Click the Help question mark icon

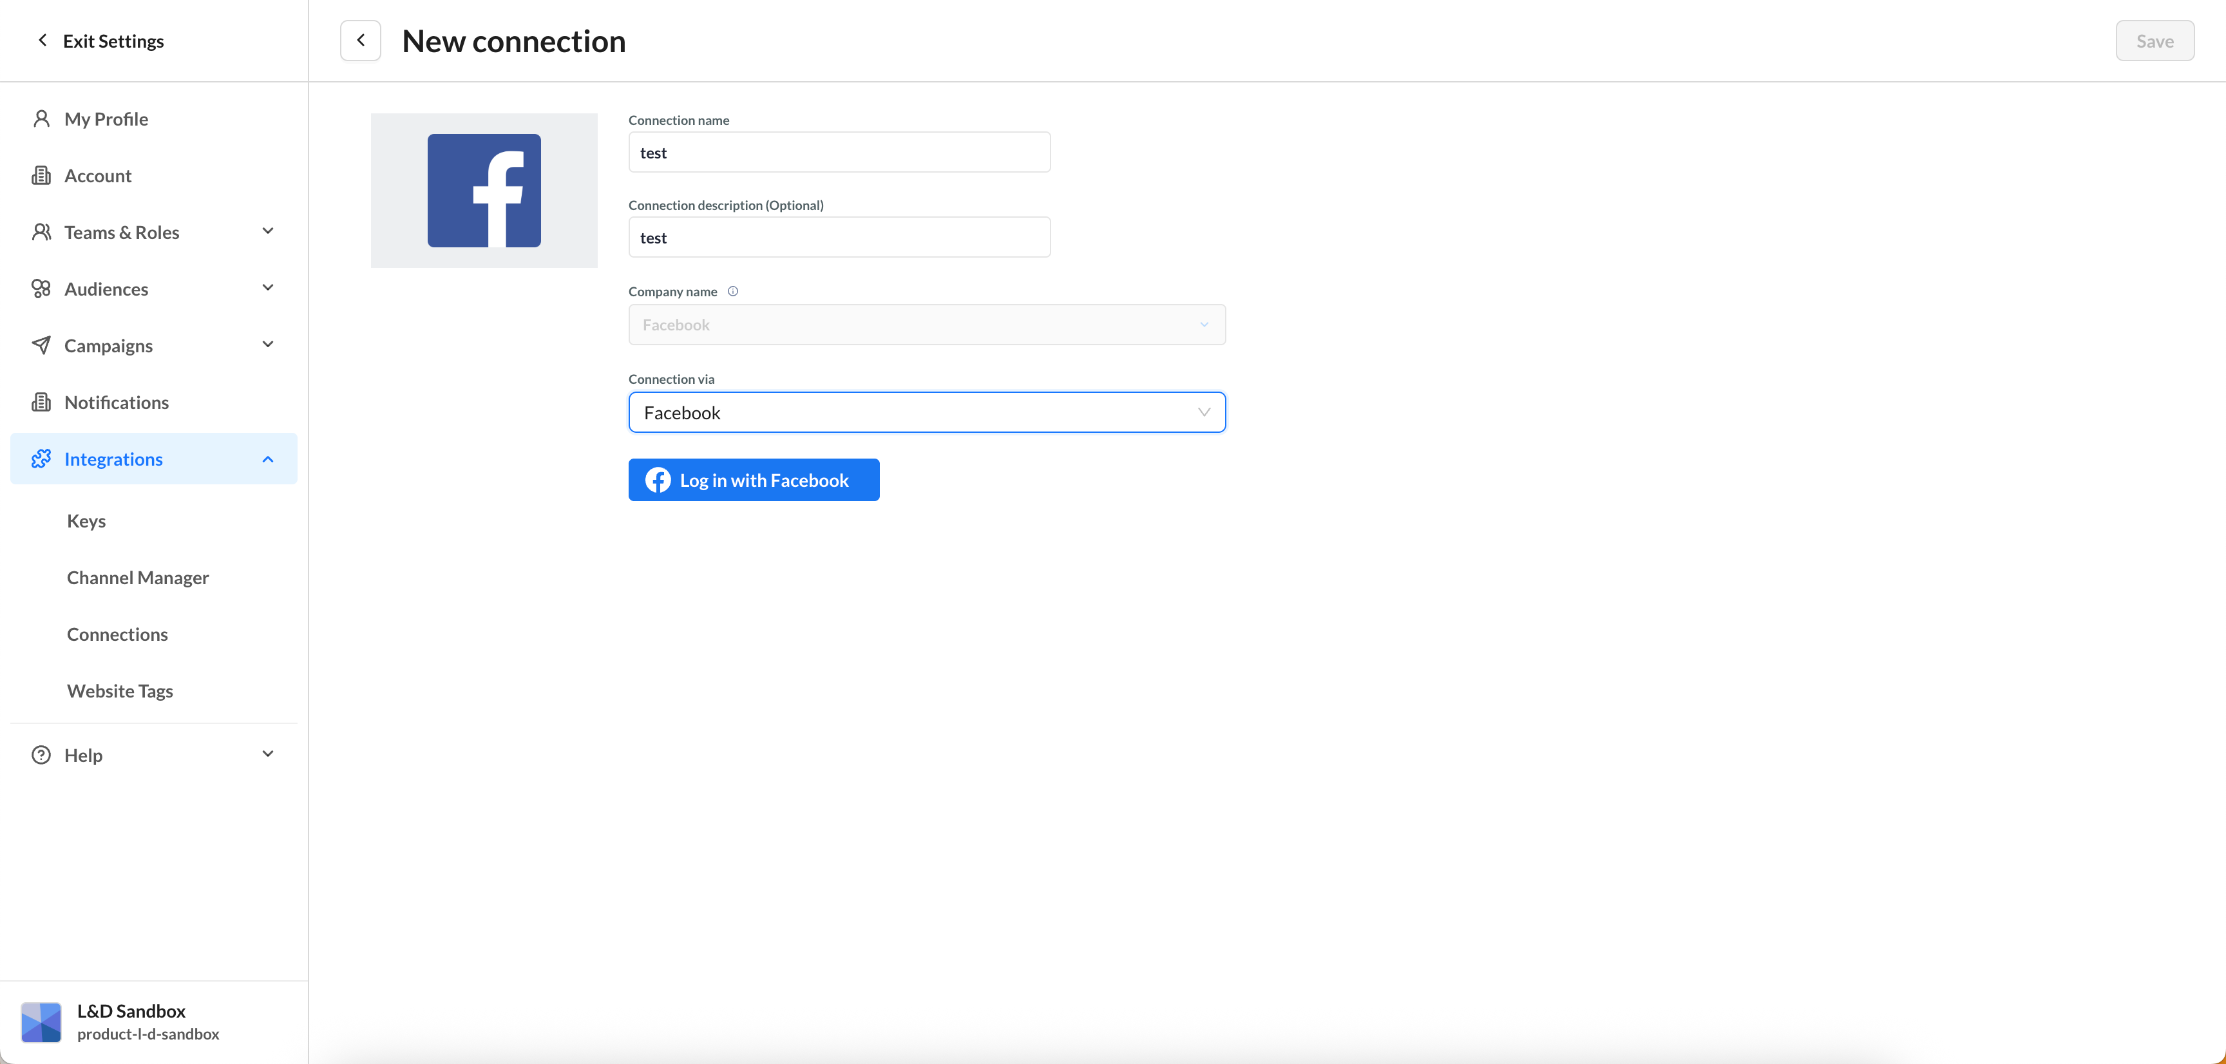click(x=41, y=755)
